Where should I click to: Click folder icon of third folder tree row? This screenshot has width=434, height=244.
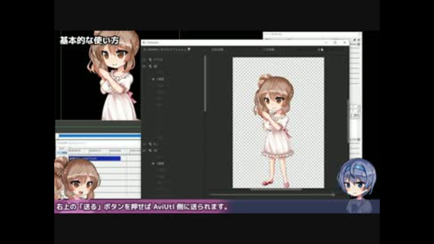click(x=150, y=144)
